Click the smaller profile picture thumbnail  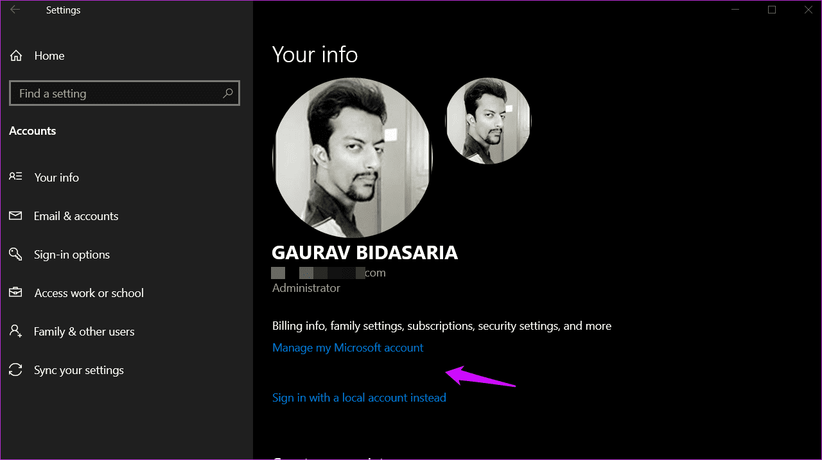click(x=488, y=121)
